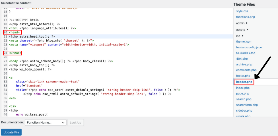Place cursor on the opening head tag line
This screenshot has height=136, width=278.
[x=15, y=32]
